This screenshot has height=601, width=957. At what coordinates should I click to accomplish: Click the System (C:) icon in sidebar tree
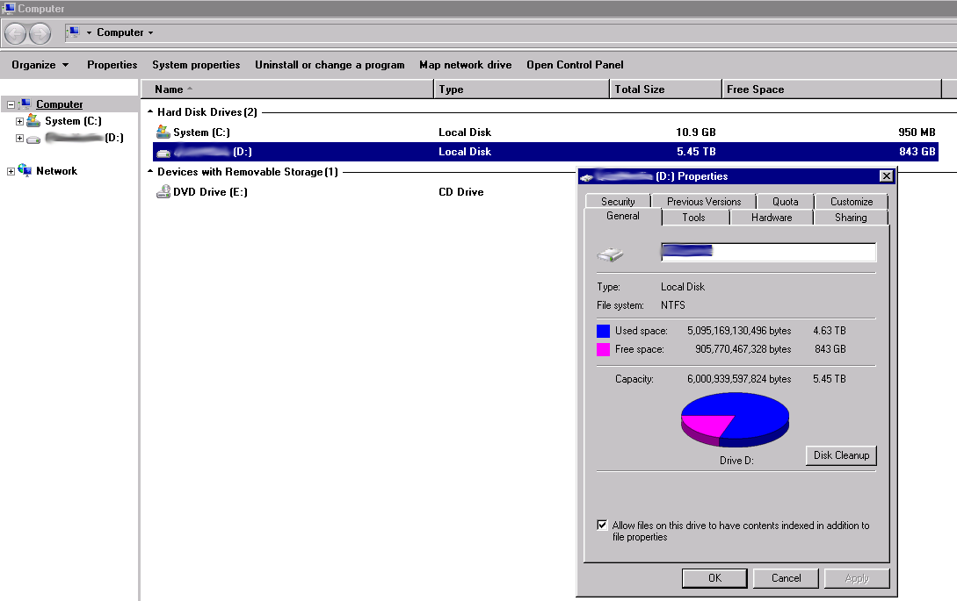point(33,121)
